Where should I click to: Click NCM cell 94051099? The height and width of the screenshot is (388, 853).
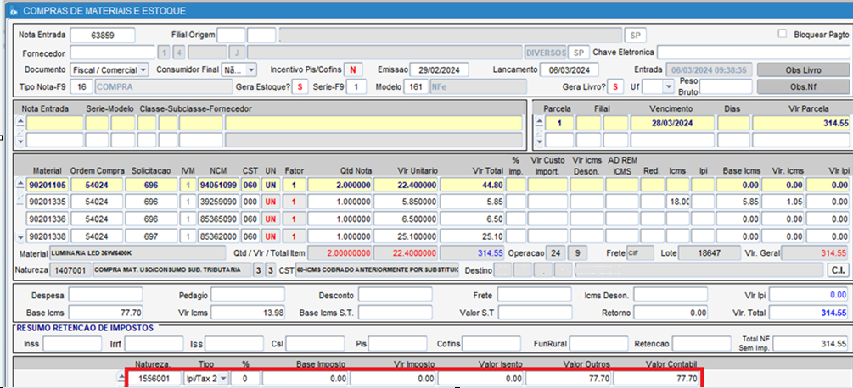point(217,185)
